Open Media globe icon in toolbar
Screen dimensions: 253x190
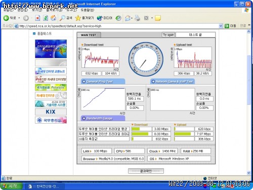click(104, 18)
